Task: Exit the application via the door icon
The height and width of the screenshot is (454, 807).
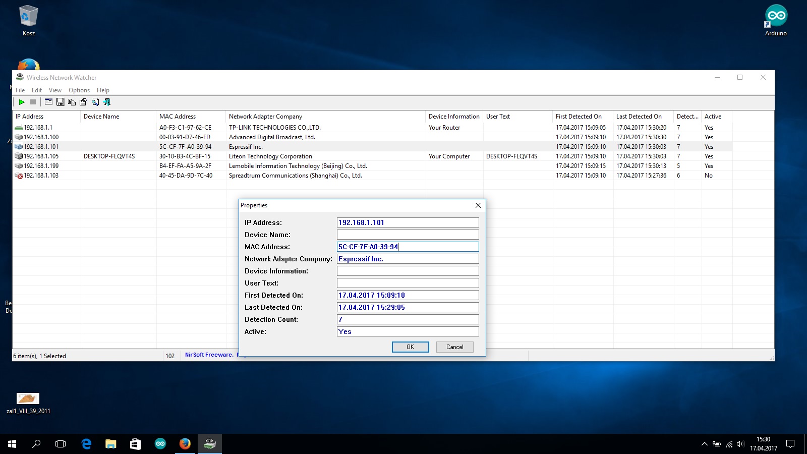Action: tap(107, 102)
